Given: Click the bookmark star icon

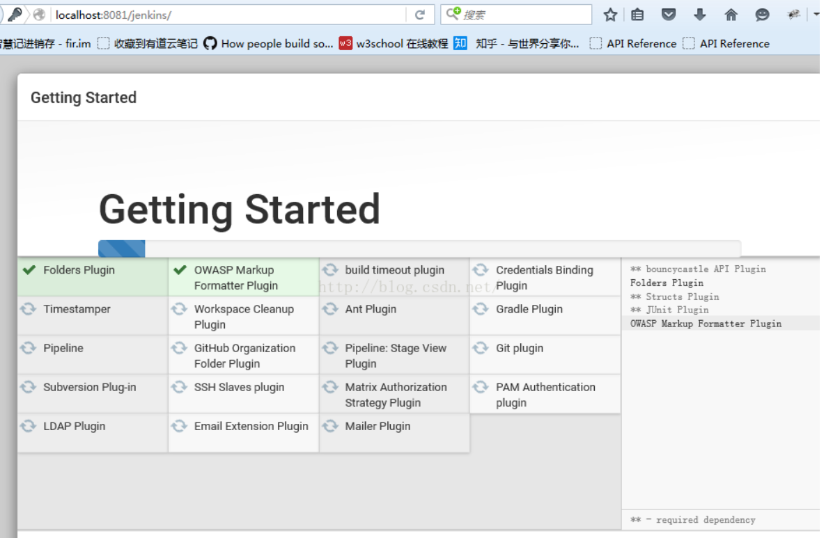Looking at the screenshot, I should click(x=610, y=15).
